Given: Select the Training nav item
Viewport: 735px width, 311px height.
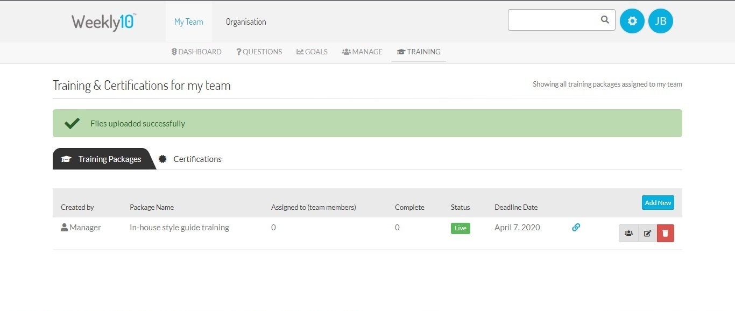Looking at the screenshot, I should (419, 52).
